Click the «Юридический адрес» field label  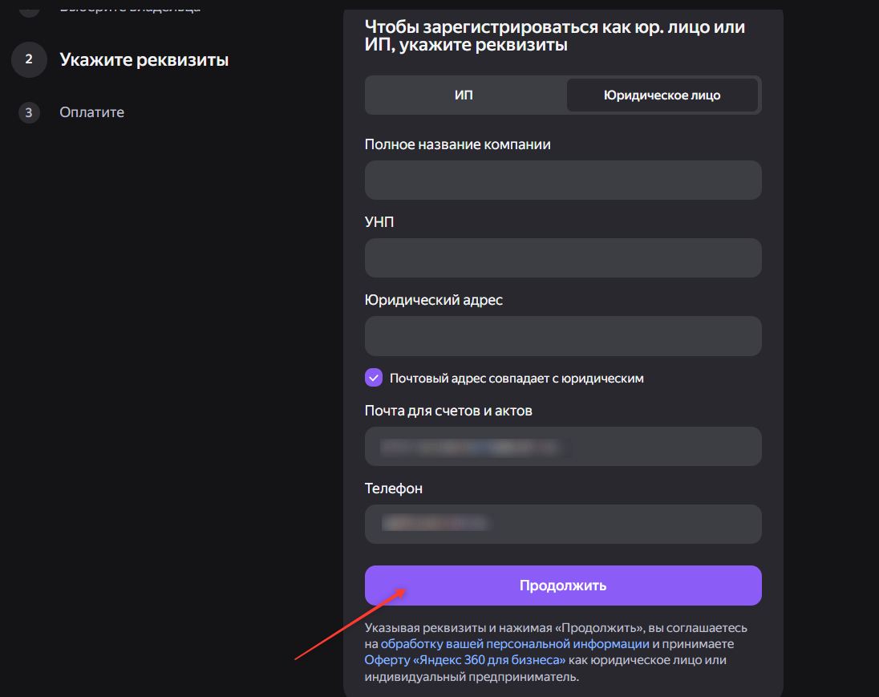433,300
